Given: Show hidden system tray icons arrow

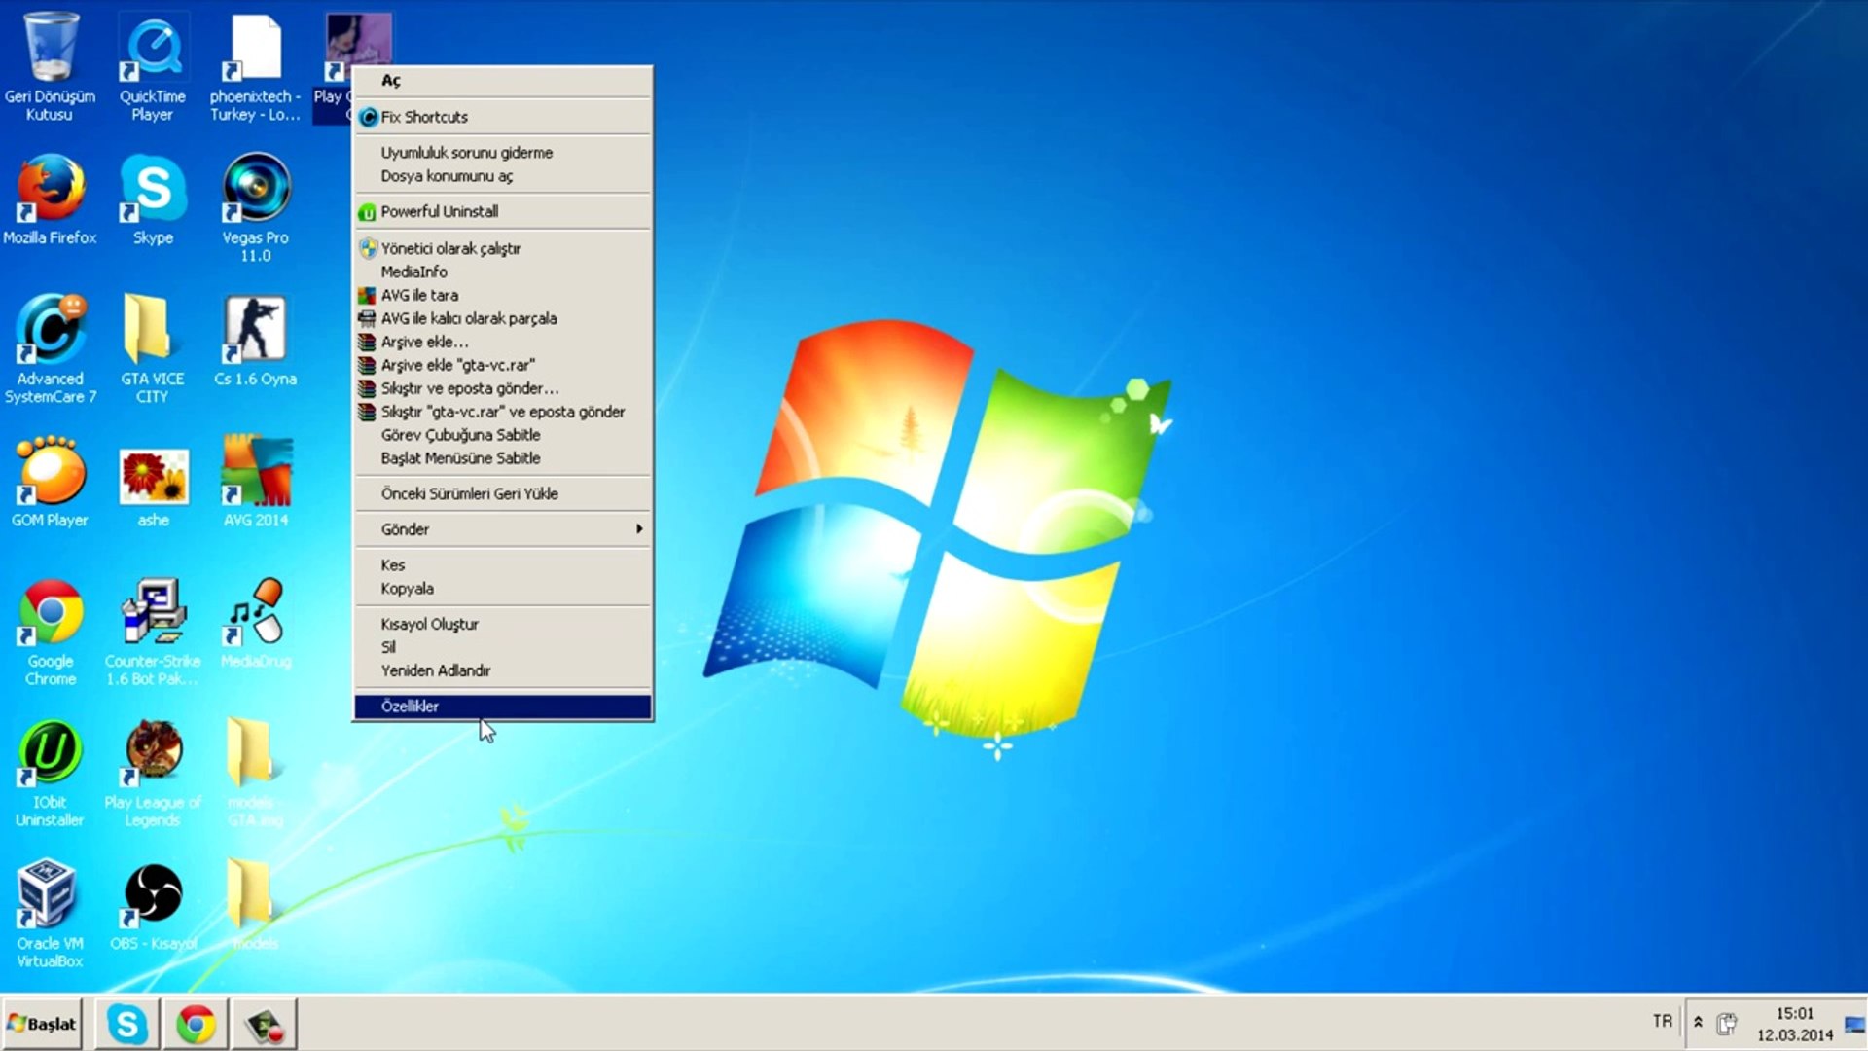Looking at the screenshot, I should pyautogui.click(x=1698, y=1023).
